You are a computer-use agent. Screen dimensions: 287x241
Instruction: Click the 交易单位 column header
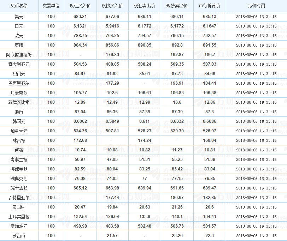(x=51, y=6)
